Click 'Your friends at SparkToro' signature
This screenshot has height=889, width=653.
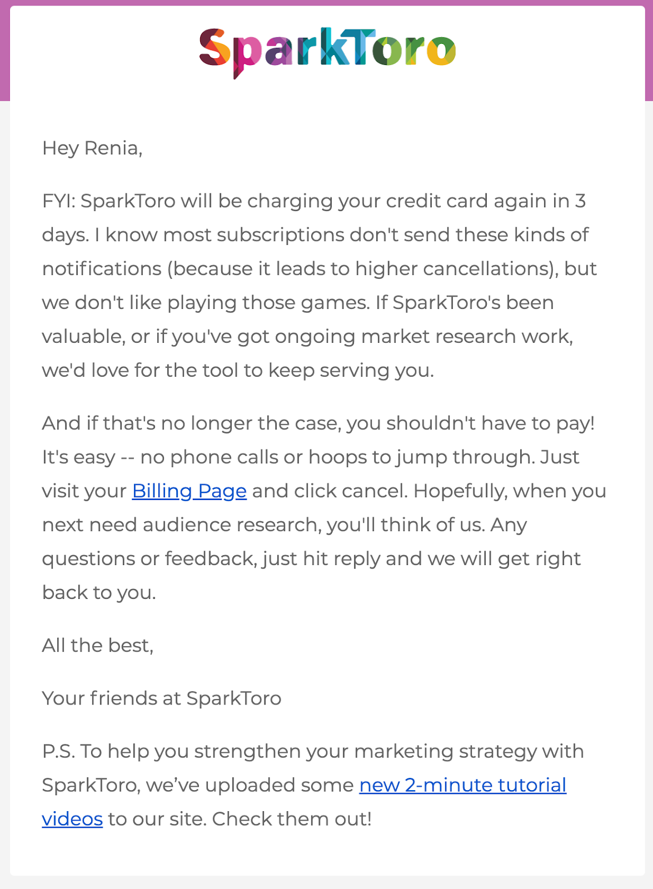coord(161,698)
